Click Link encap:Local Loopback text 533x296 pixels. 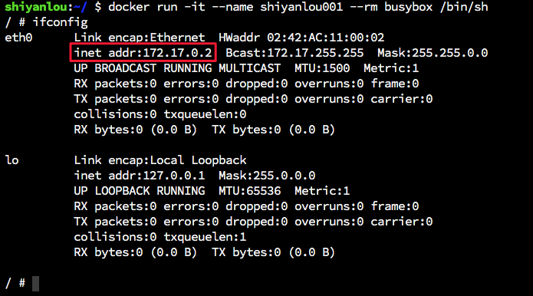click(x=160, y=160)
